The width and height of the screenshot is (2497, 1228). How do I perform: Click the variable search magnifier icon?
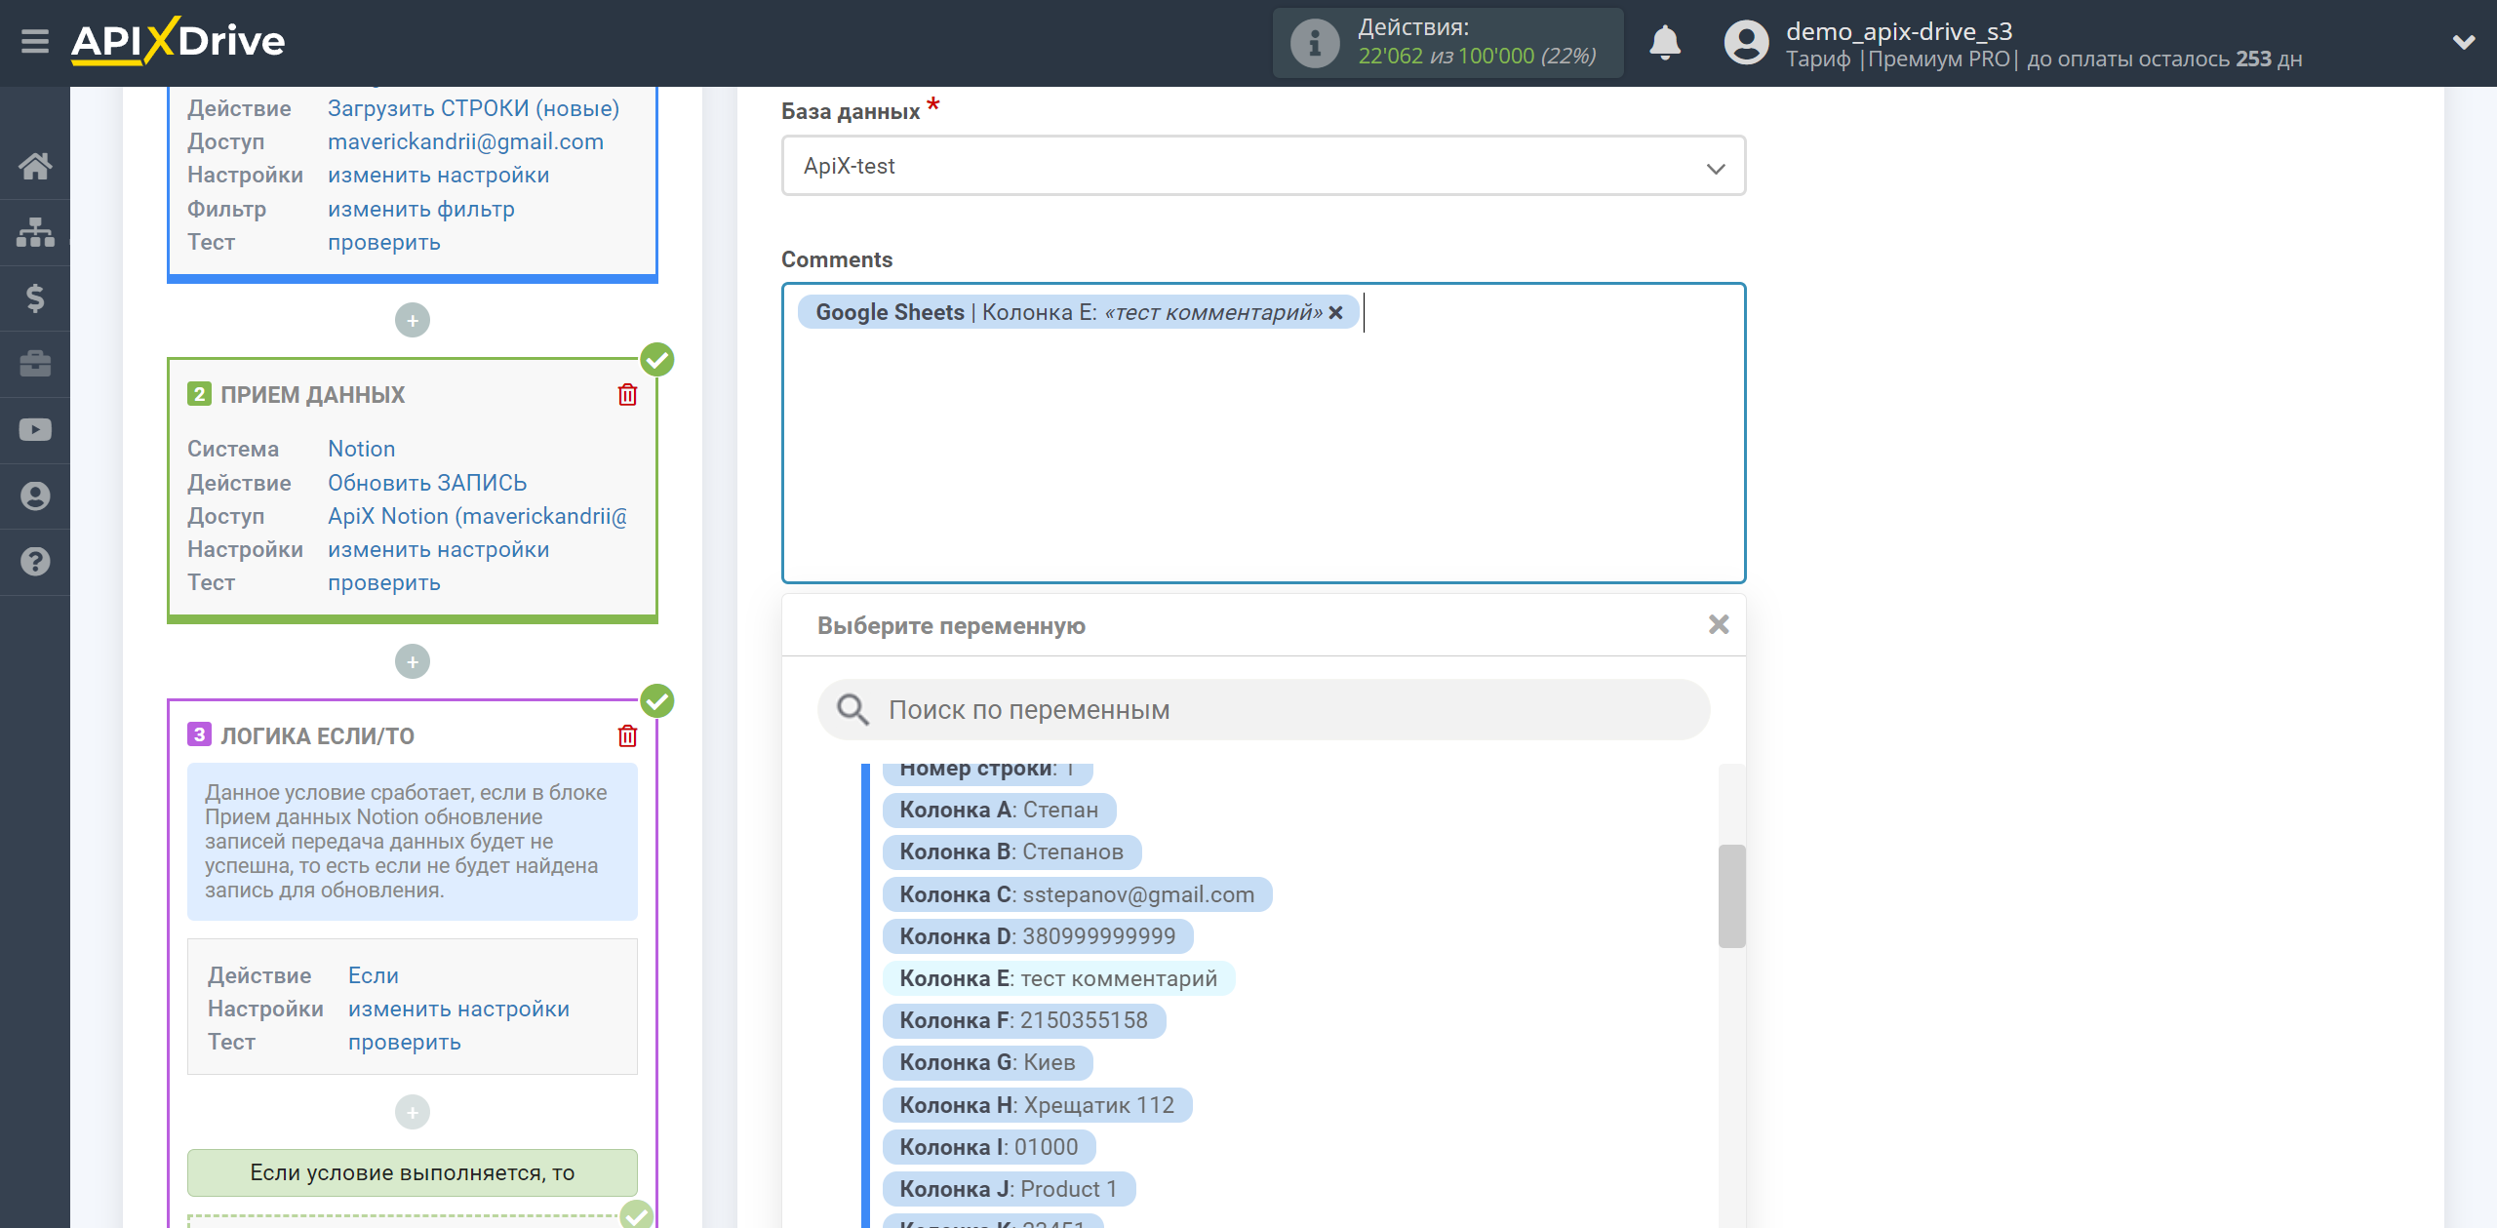[852, 710]
